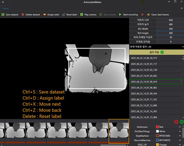Click the green add label button
The image size is (184, 146).
(182, 122)
